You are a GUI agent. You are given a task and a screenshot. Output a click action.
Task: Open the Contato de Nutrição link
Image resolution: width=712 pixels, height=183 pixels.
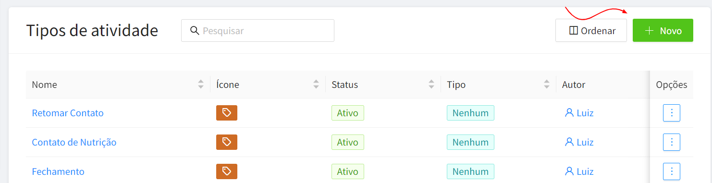coord(74,143)
